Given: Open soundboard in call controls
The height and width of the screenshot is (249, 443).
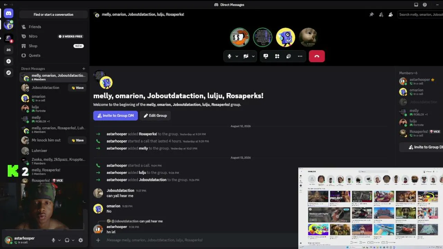Looking at the screenshot, I should point(288,56).
